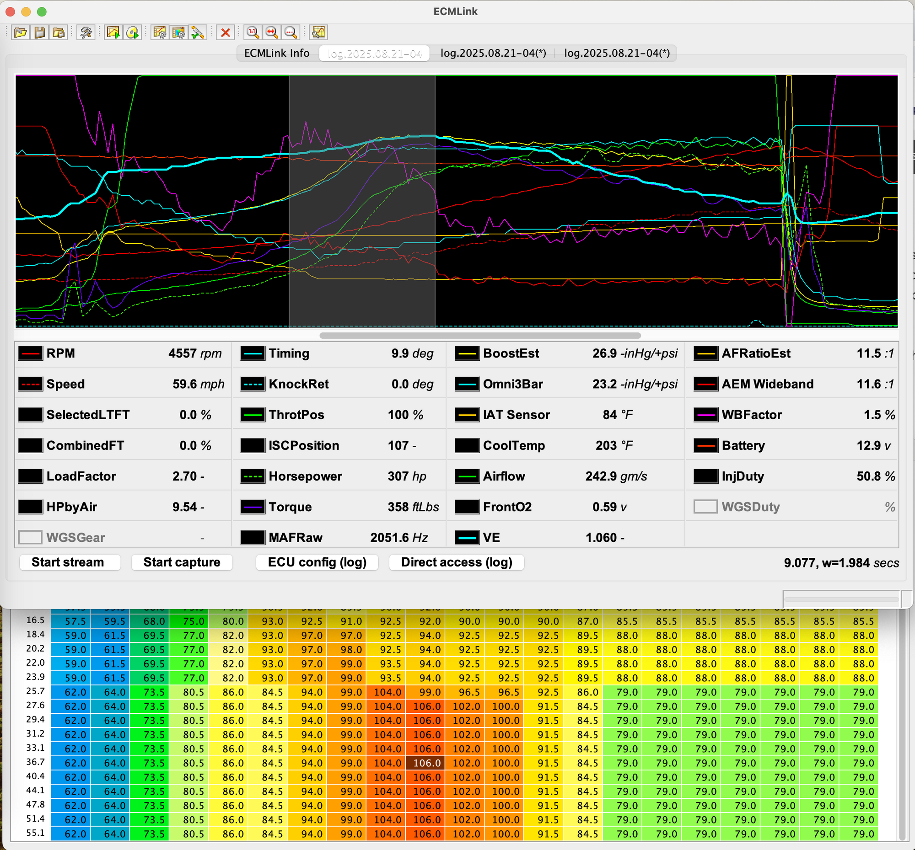Select the middle log.2025.08.21-04(*) tab

493,53
